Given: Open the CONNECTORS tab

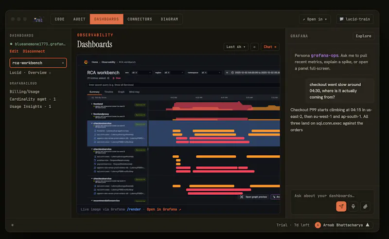Looking at the screenshot, I should [140, 19].
